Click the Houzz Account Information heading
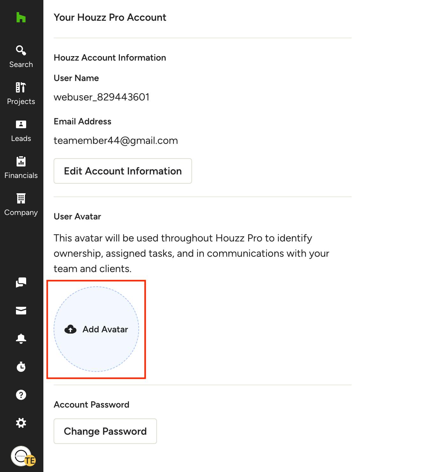This screenshot has width=430, height=472. point(110,58)
